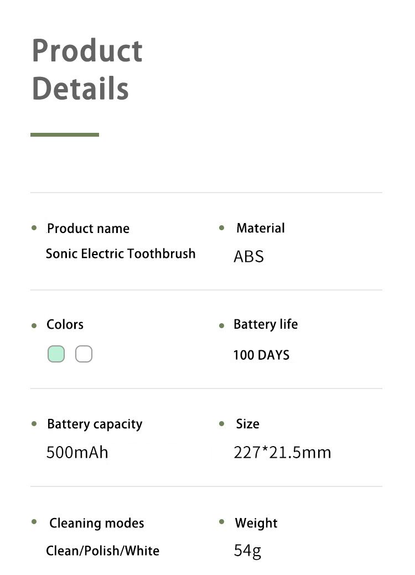415x575 pixels.
Task: Click the green underline bar below heading
Action: (x=65, y=134)
